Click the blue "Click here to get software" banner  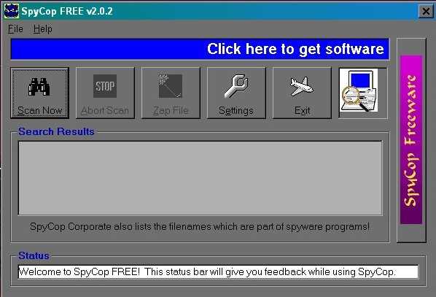pos(200,49)
